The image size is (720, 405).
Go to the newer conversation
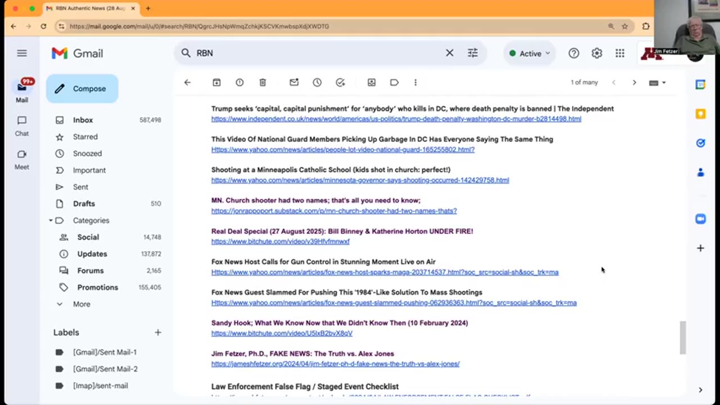click(614, 83)
